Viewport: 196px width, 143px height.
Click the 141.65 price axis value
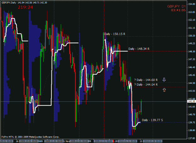(x=192, y=107)
